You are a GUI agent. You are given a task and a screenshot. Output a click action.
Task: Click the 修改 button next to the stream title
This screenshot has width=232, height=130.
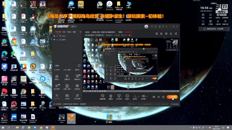tap(120, 32)
